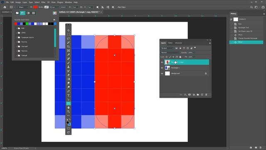This screenshot has width=266, height=150.
Task: Select the Zoom tool in the toolbar
Action: [x=68, y=112]
